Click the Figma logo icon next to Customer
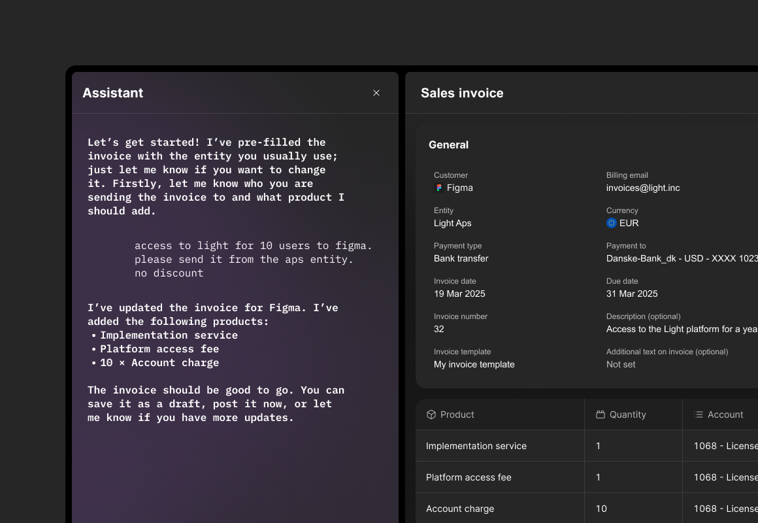This screenshot has width=758, height=523. 439,188
